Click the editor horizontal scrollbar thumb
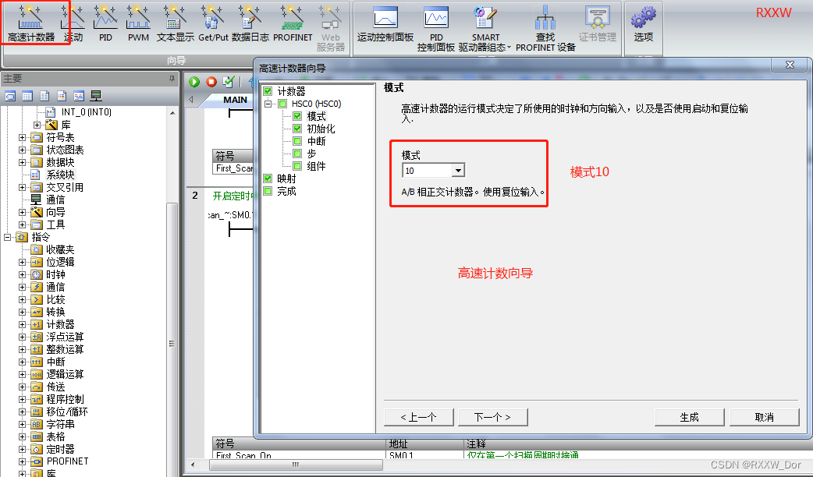The height and width of the screenshot is (477, 813). pos(296,465)
